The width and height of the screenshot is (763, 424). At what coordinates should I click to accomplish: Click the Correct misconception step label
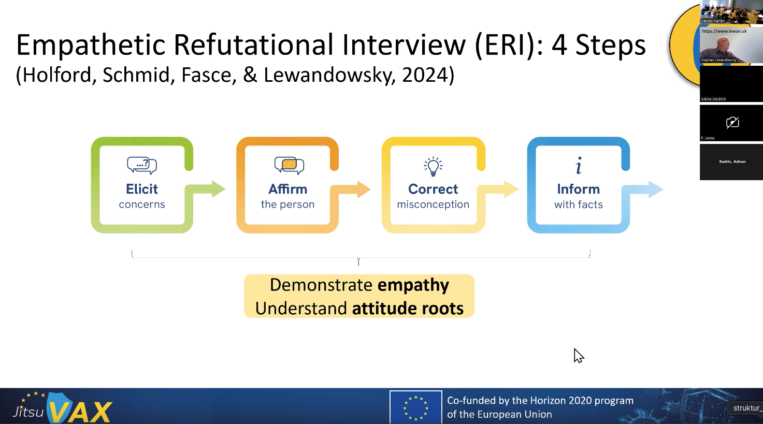[433, 196]
